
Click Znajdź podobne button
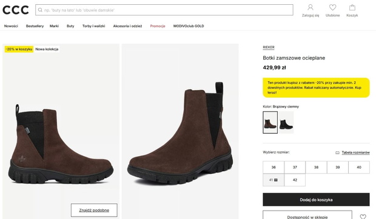94,210
